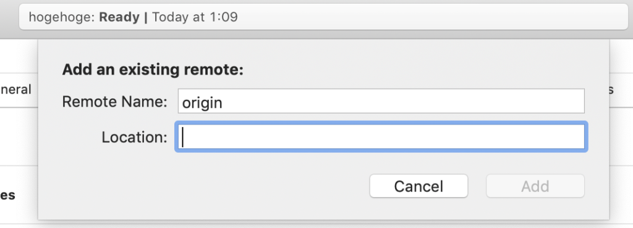This screenshot has height=228, width=633.
Task: Click the 'Today at 1:09' timestamp
Action: [195, 17]
